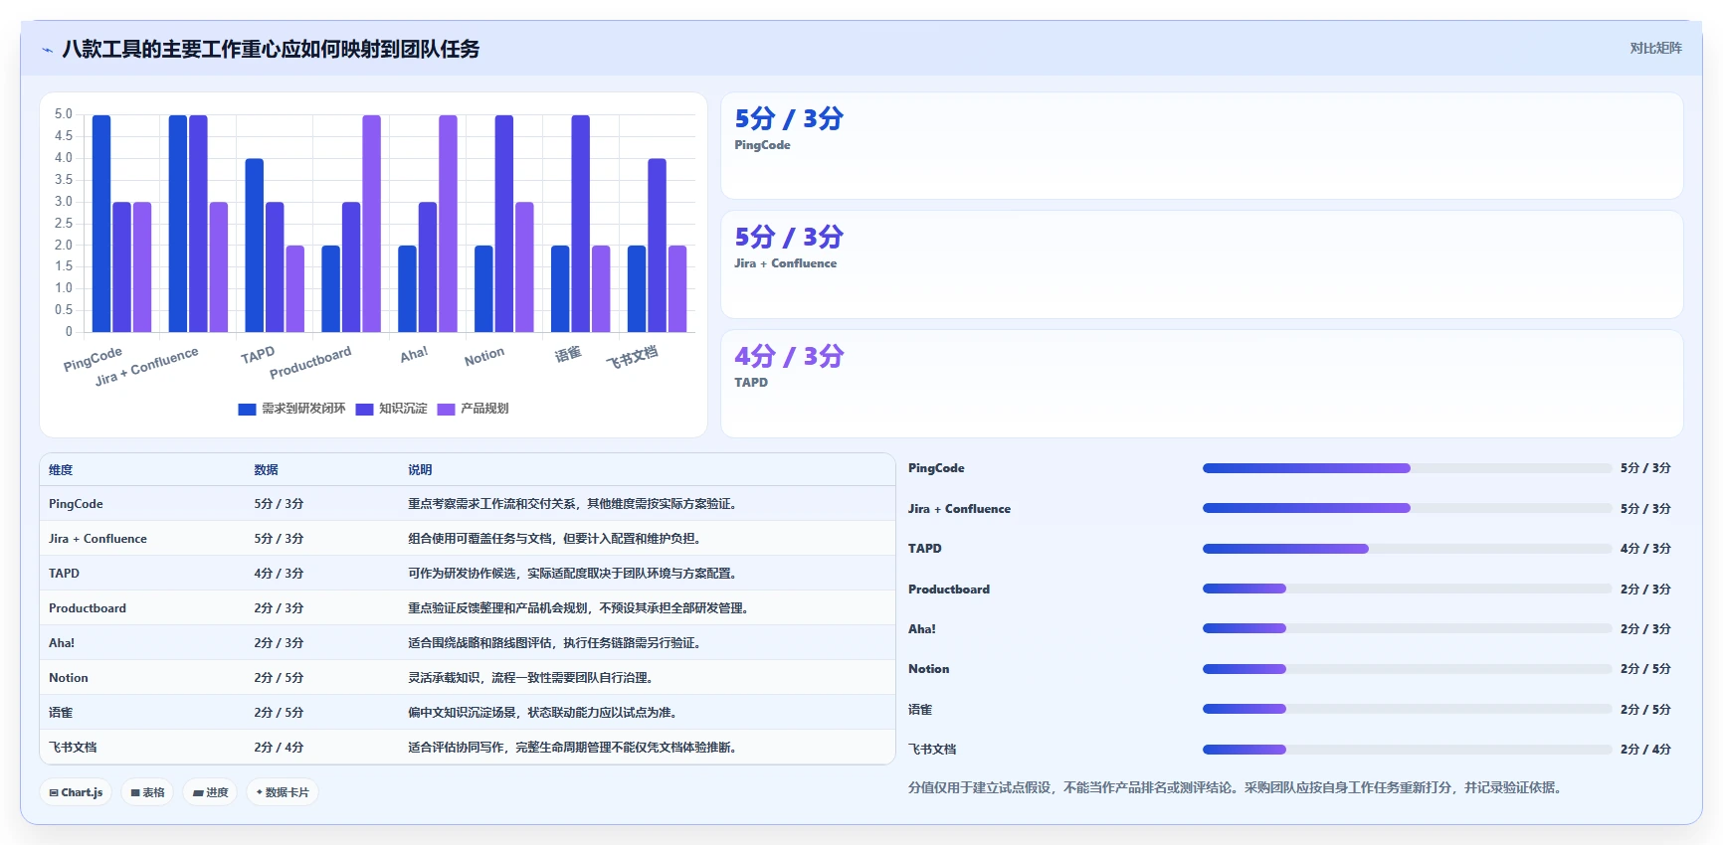
Task: Click the Aha! label in the progress list
Action: coord(922,629)
